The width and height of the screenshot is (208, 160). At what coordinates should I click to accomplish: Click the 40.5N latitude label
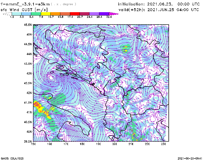[x=28, y=122]
